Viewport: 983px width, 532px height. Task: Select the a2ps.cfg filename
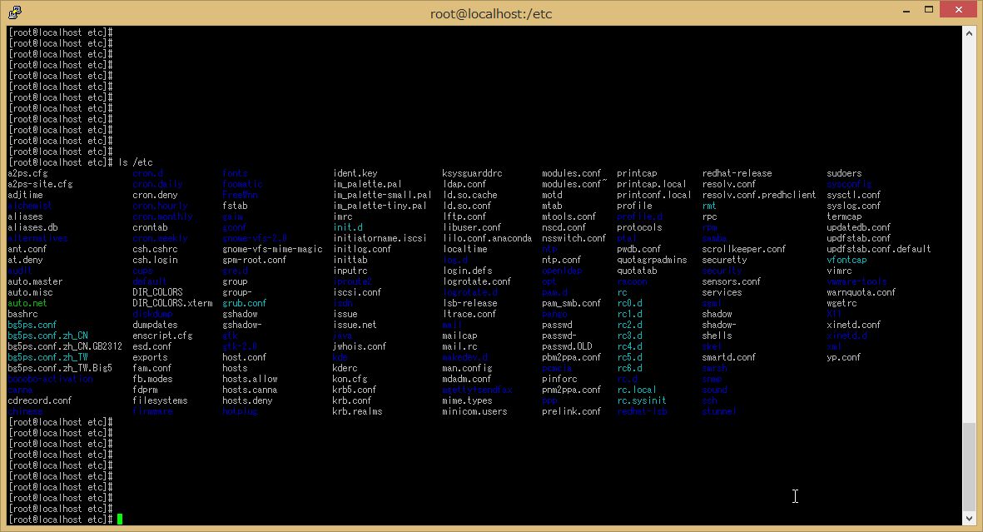(27, 173)
